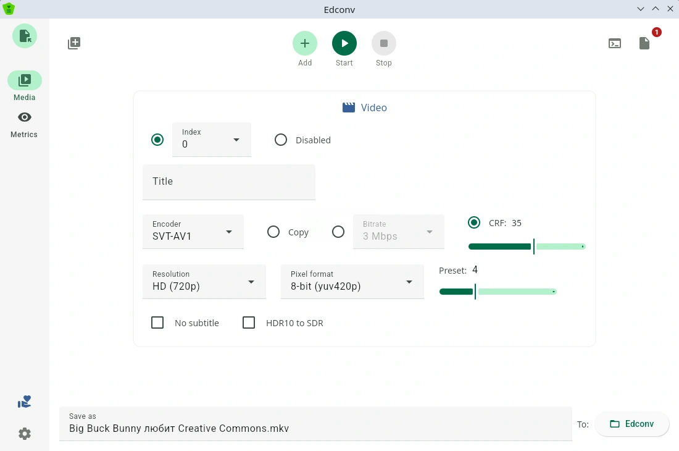This screenshot has height=451, width=679.
Task: Enable the HDR10 to SDR checkbox
Action: tap(249, 322)
